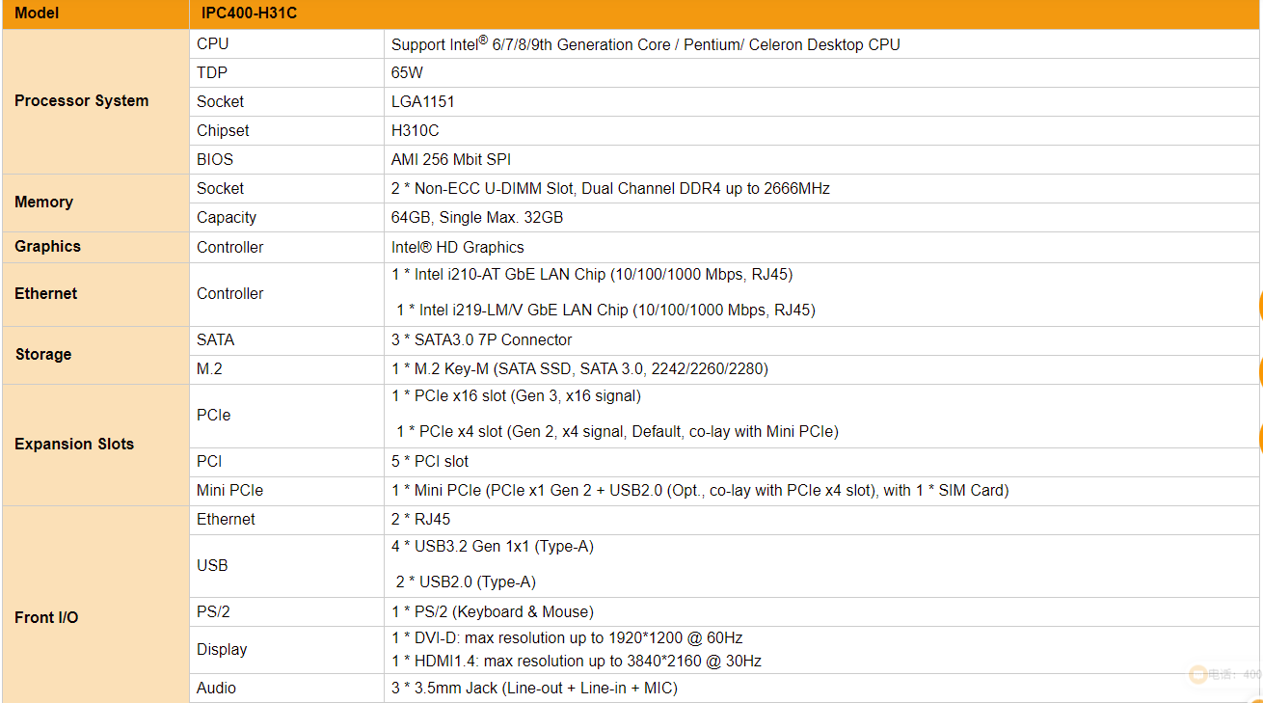
Task: Click the "2 * RJ45" value
Action: [420, 519]
